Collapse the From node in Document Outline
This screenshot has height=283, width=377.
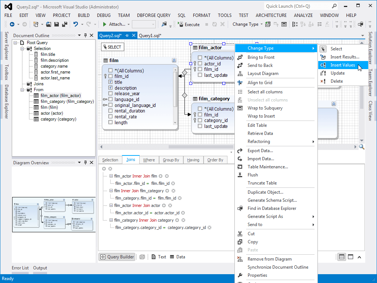[x=22, y=90]
